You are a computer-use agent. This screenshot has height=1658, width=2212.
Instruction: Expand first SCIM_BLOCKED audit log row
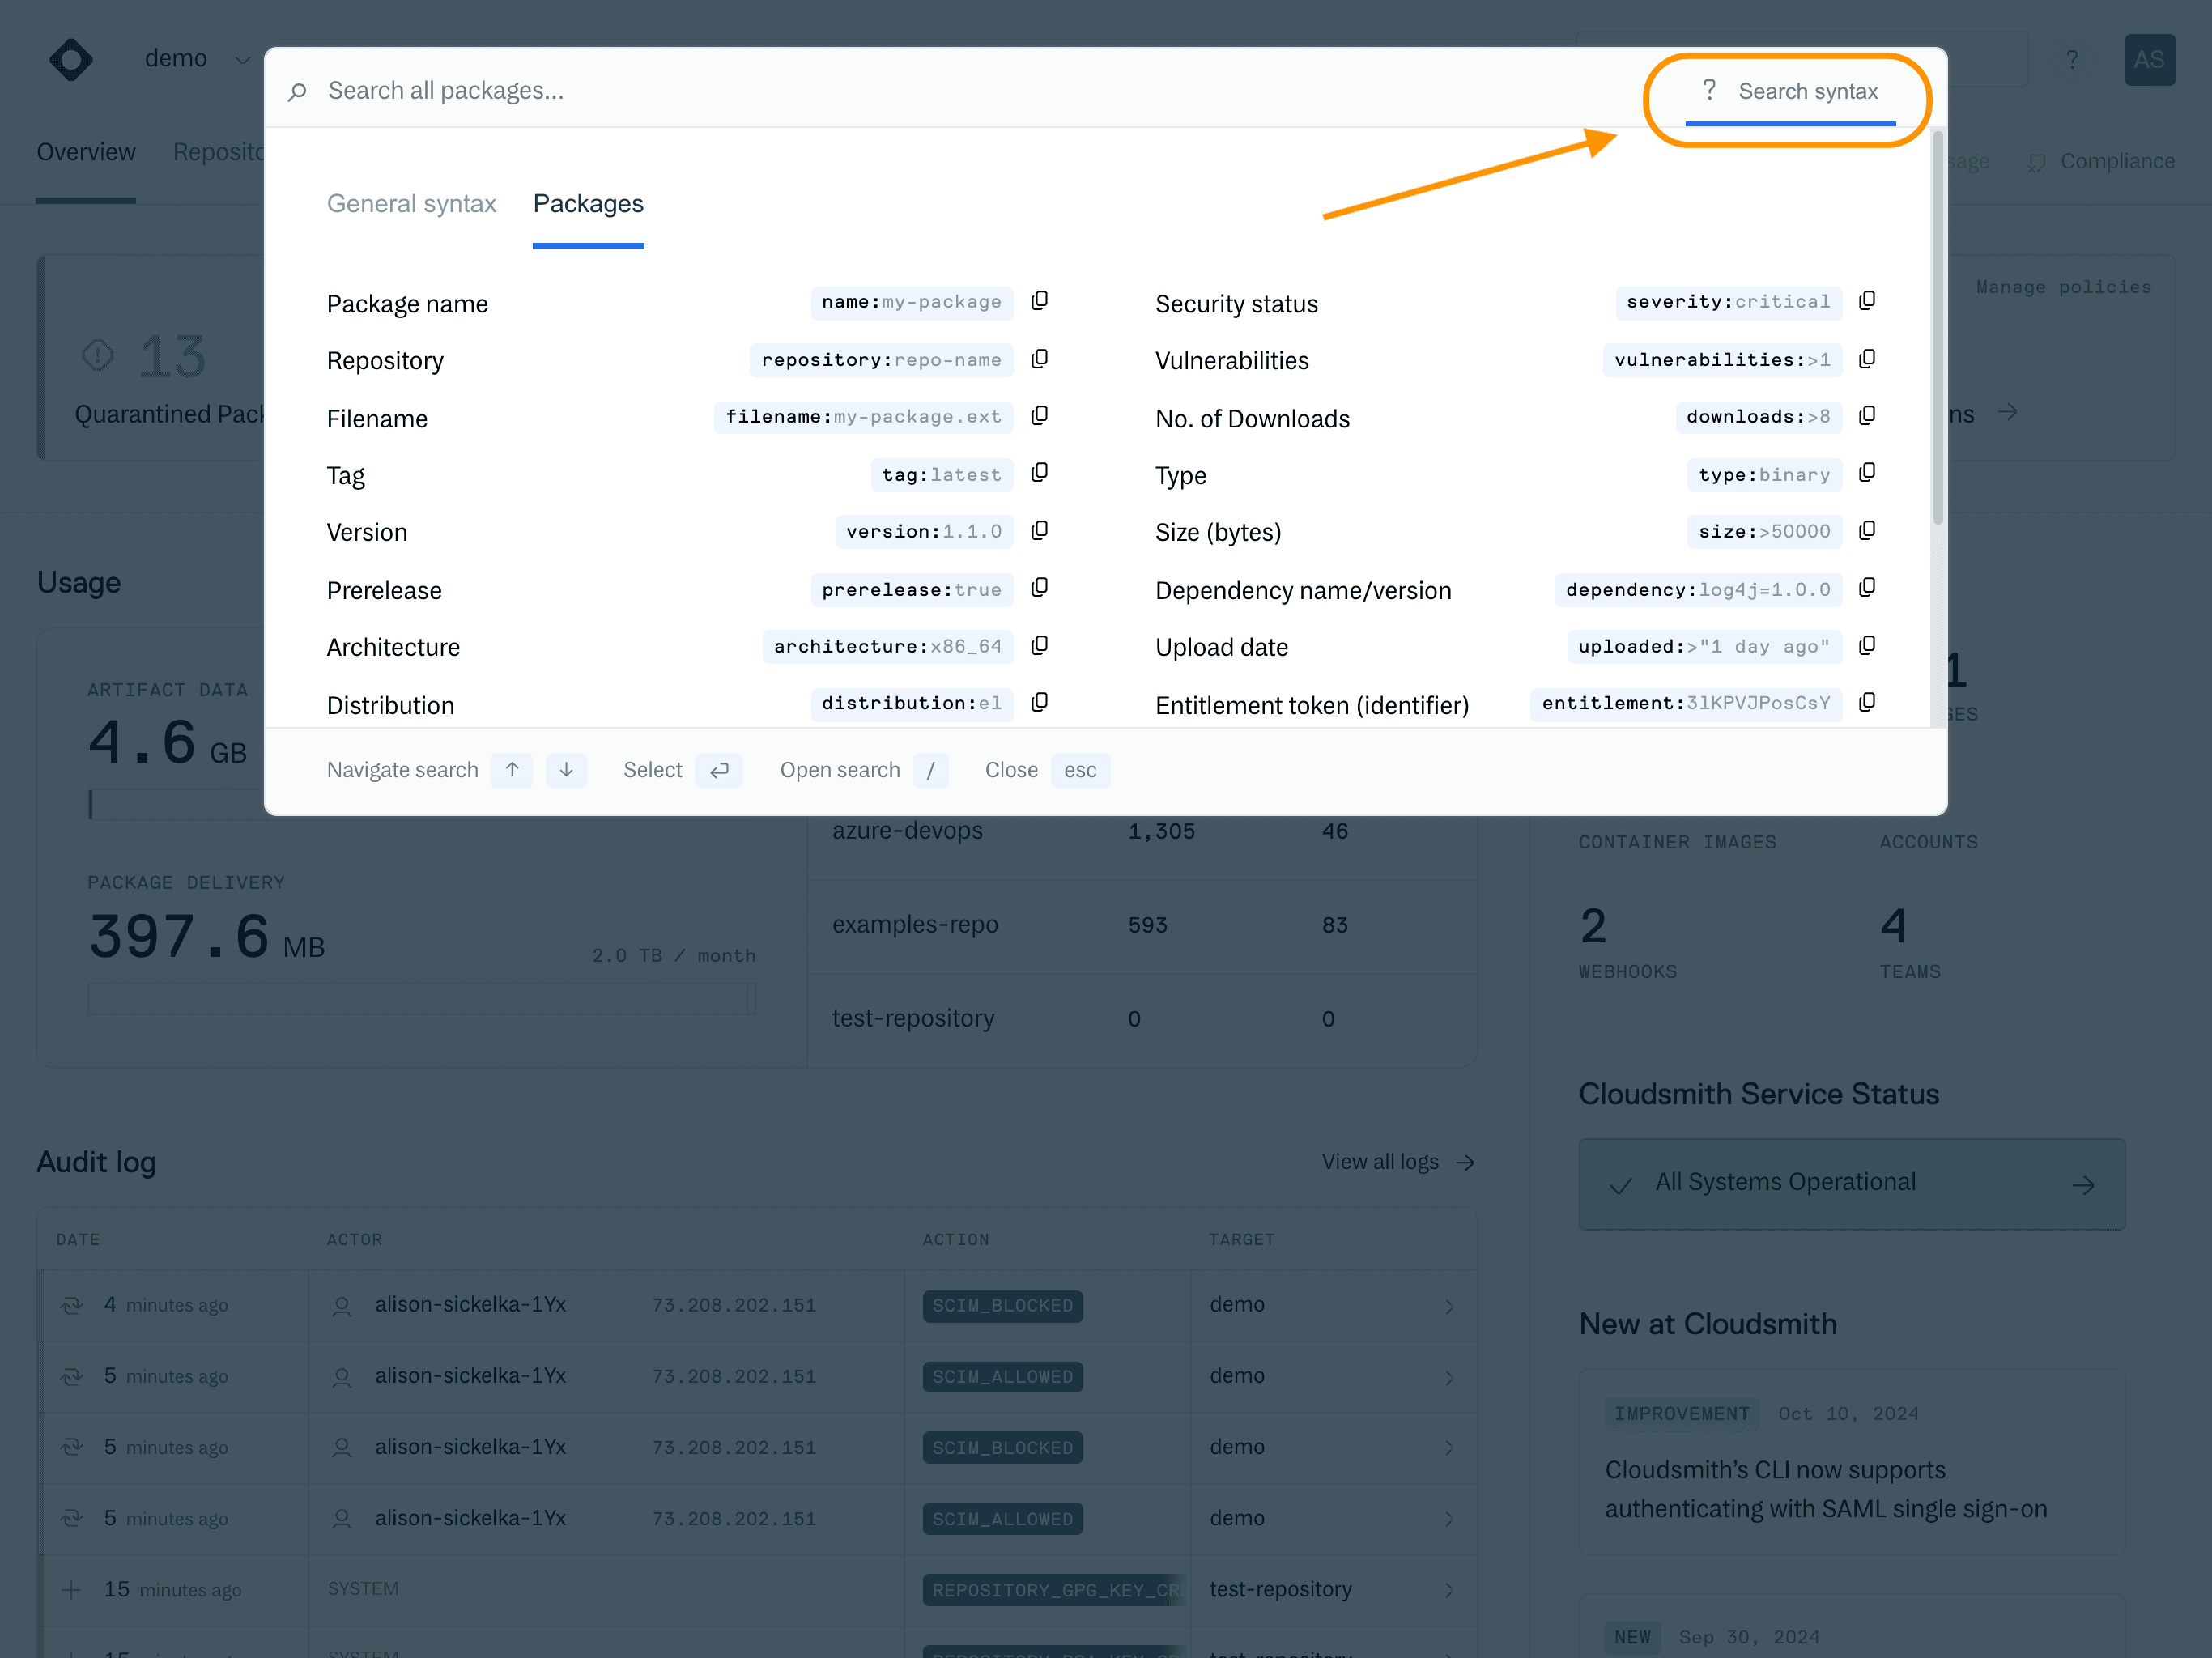[1448, 1306]
